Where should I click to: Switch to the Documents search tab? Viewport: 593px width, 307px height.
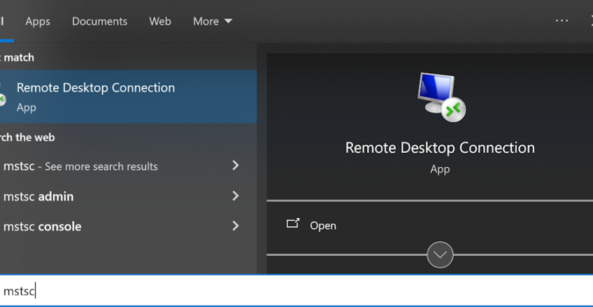99,22
